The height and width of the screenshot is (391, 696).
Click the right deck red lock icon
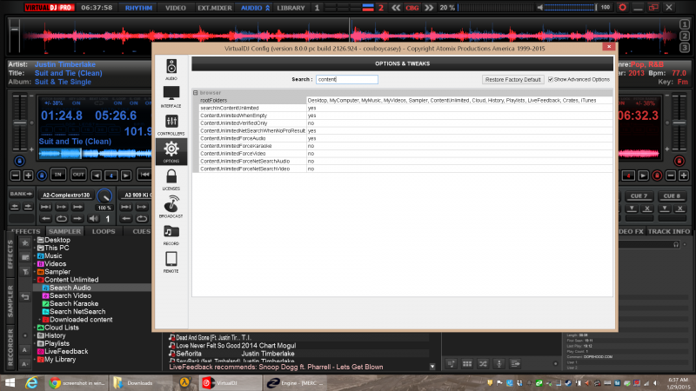(679, 161)
